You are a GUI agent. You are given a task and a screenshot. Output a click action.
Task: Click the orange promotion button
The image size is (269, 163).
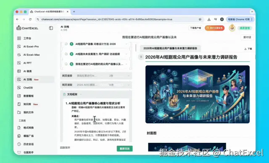[x=214, y=28]
